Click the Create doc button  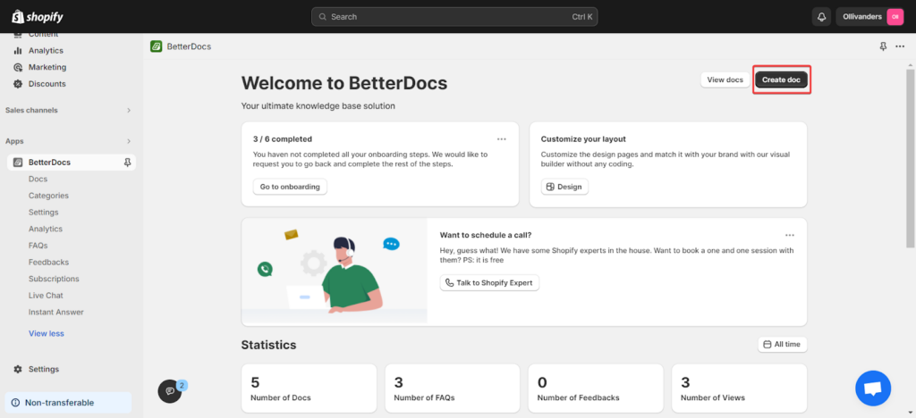pyautogui.click(x=781, y=79)
